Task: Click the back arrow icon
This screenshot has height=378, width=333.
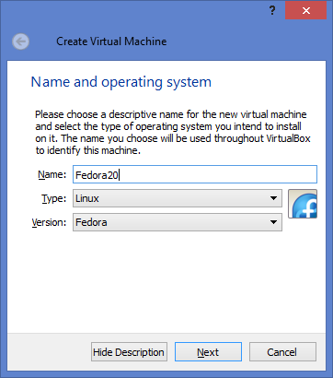Action: tap(21, 41)
